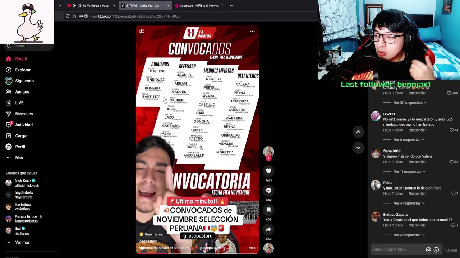Image resolution: width=460 pixels, height=258 pixels.
Task: Open the video three-dots options menu
Action: (252, 31)
